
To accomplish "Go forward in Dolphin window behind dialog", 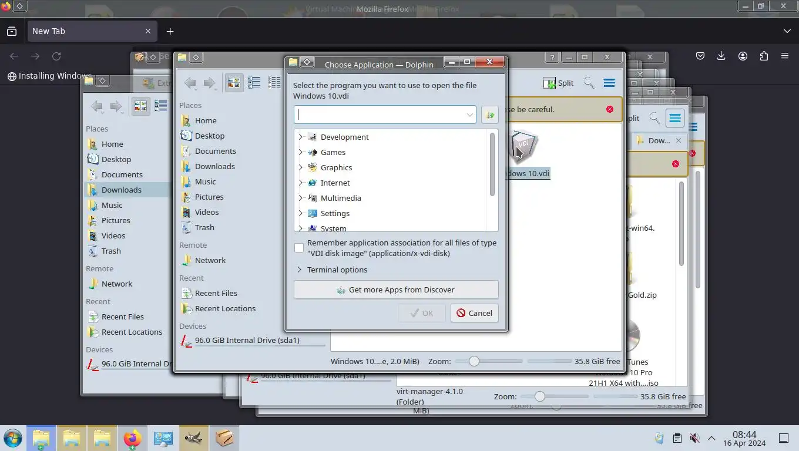I will 209,83.
